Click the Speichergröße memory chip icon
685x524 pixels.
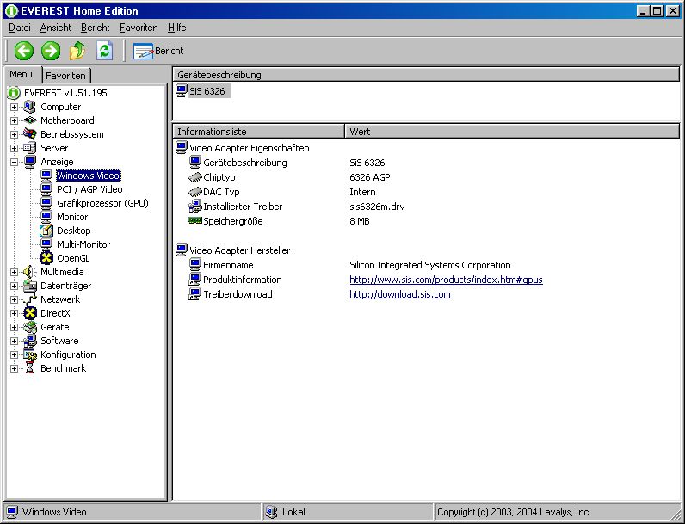[x=194, y=220]
